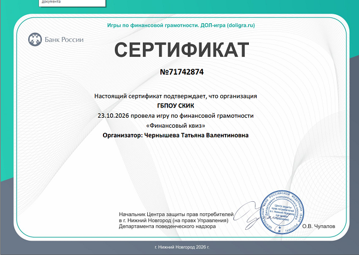
Task: Click the Банк России eagle logo
Action: [x=35, y=39]
